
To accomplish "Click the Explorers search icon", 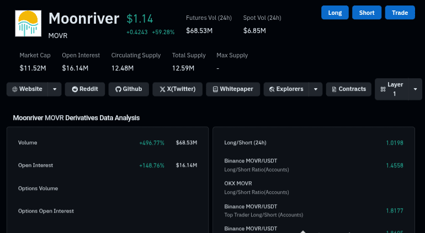I will coord(272,89).
